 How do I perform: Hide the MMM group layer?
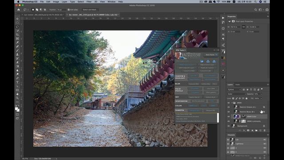tap(229, 103)
